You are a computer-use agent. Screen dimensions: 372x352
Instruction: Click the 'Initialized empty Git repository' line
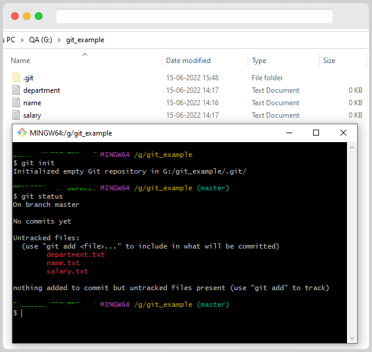tap(130, 171)
